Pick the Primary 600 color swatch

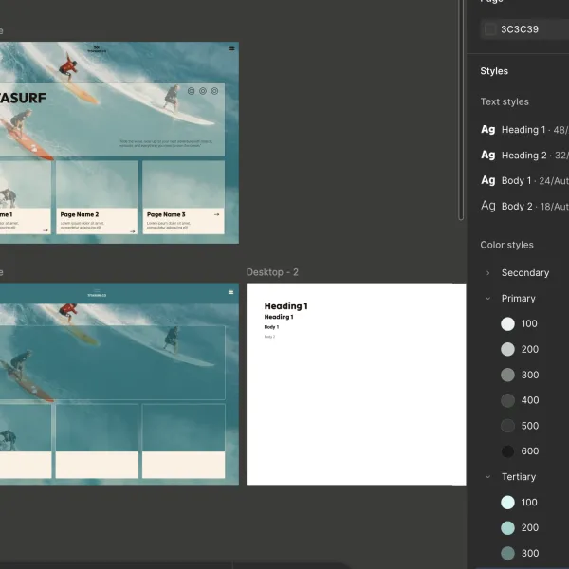pos(507,451)
